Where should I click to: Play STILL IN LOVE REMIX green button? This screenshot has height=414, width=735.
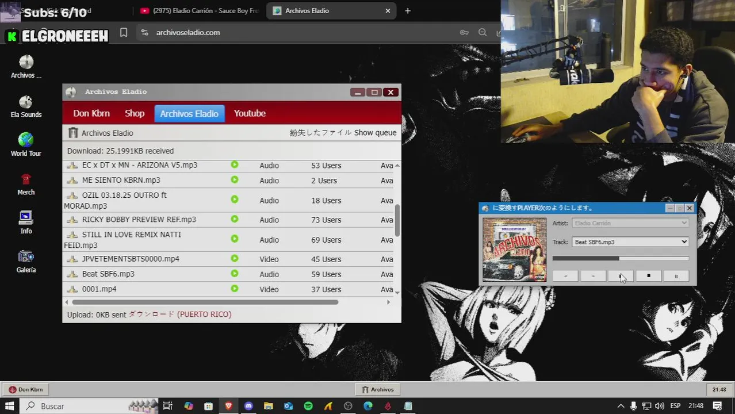pyautogui.click(x=235, y=239)
